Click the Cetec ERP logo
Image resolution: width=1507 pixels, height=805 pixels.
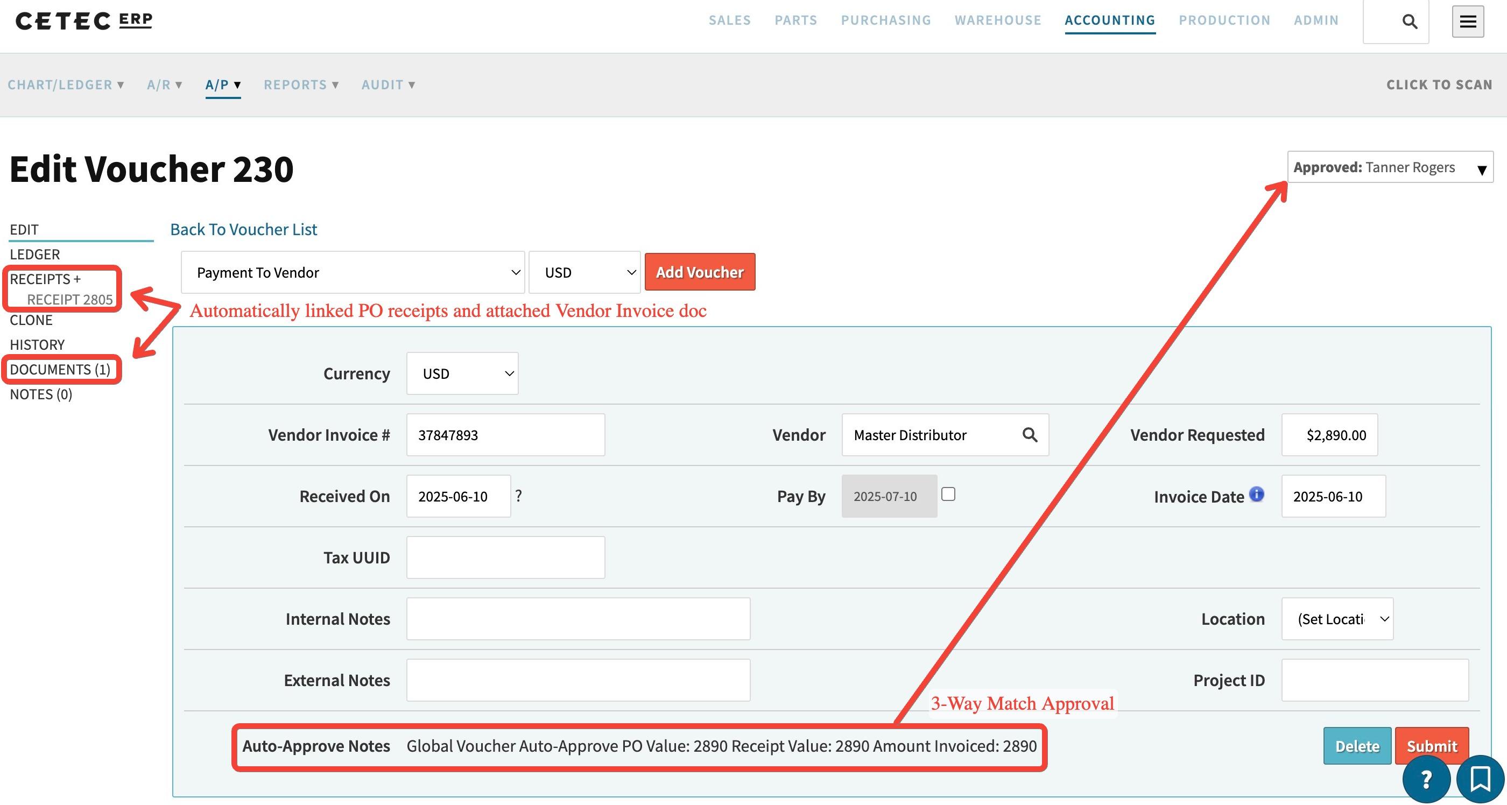pos(83,20)
